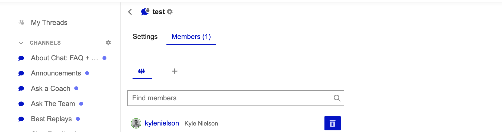The image size is (502, 132).
Task: Click kylenielson's avatar thumbnail
Action: coord(136,123)
